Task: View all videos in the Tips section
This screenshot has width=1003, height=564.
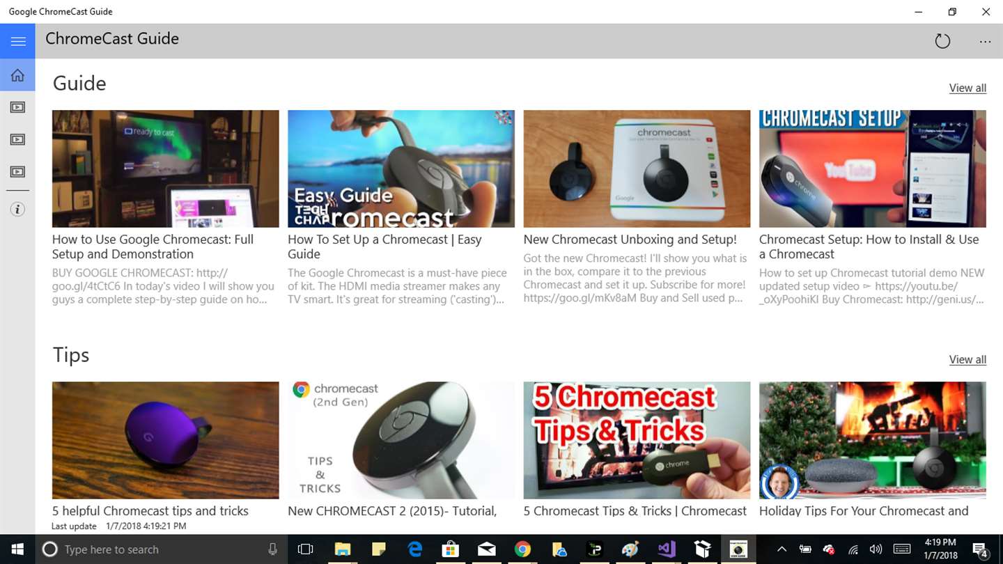Action: point(967,359)
